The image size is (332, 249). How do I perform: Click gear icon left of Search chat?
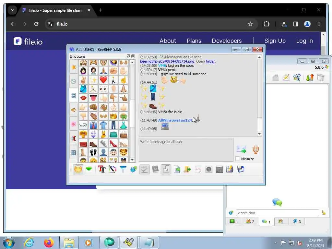tap(231, 213)
